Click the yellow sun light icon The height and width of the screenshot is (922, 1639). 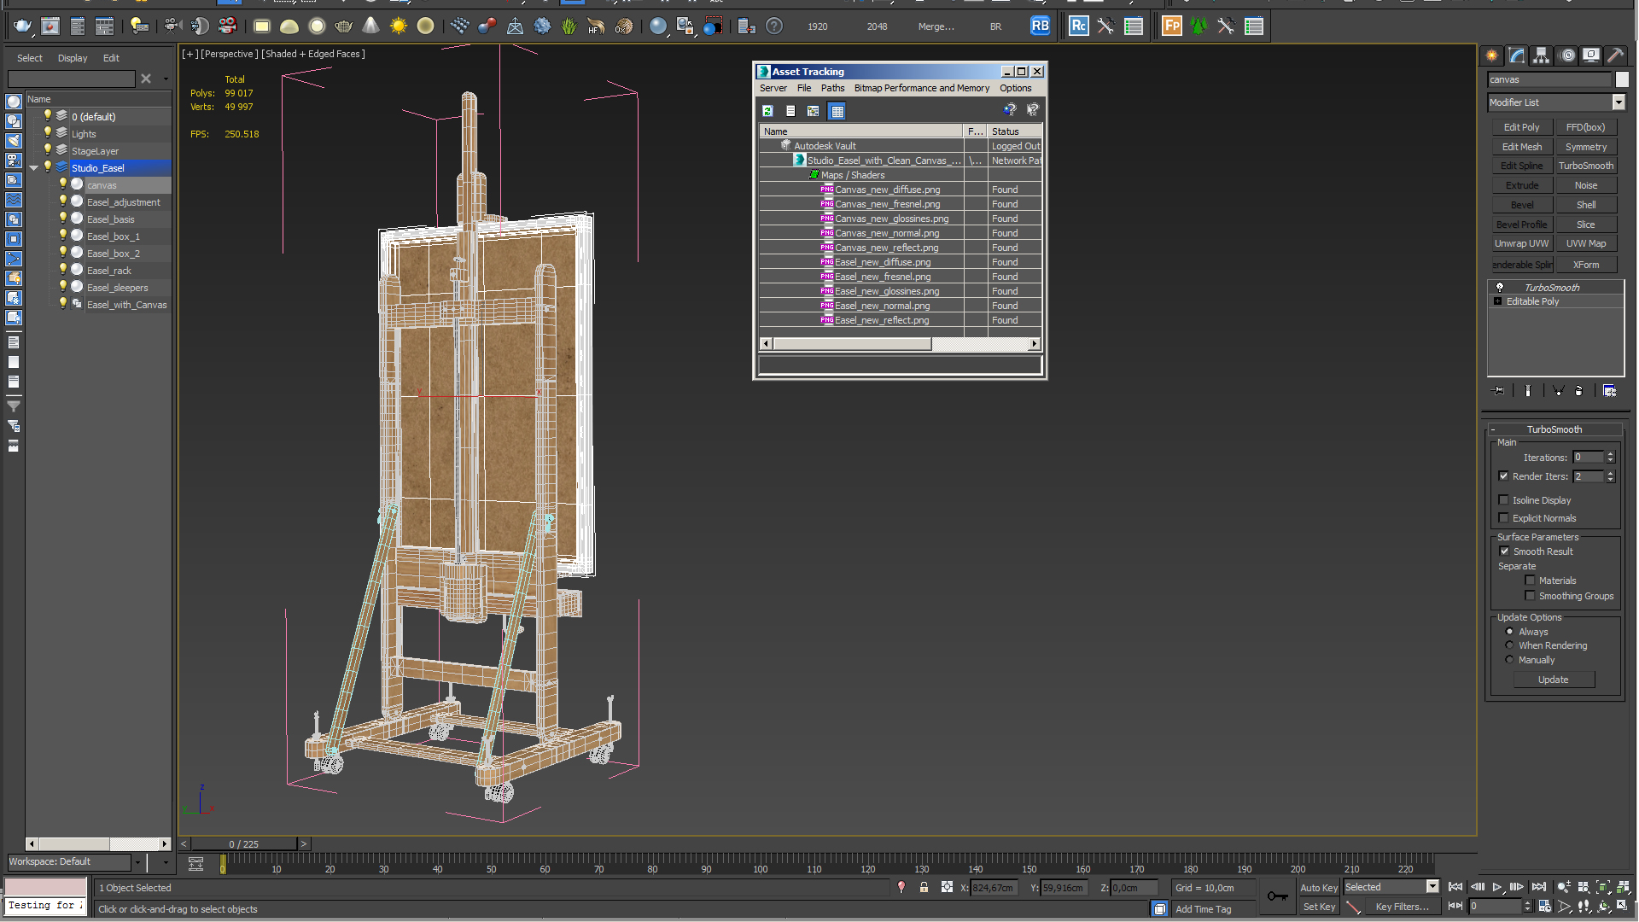tap(398, 26)
